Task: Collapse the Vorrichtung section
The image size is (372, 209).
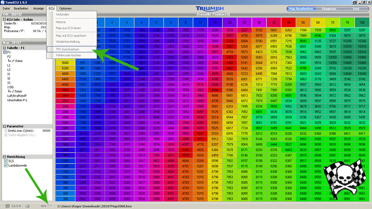Action: click(x=4, y=156)
